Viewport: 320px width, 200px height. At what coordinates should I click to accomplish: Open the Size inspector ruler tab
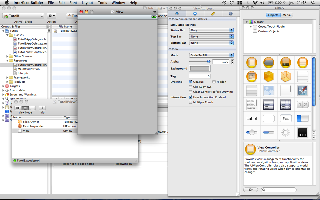213,13
